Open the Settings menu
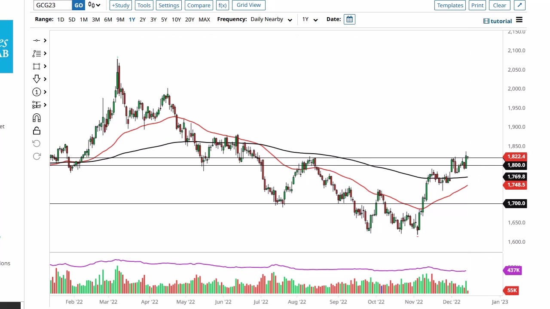 tap(168, 5)
